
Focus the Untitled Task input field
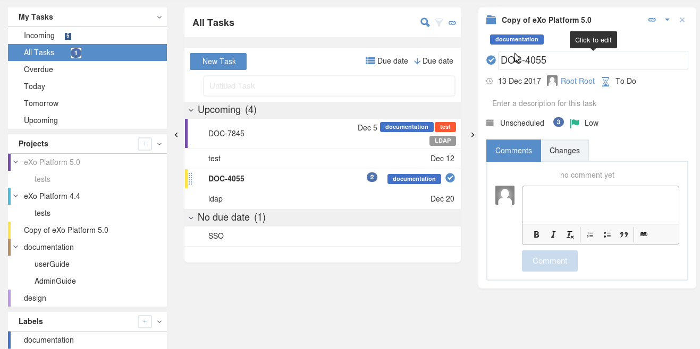329,86
